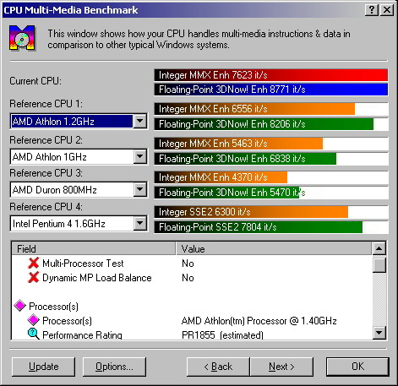Click the Reference CPU 1: label
This screenshot has height=386, width=398.
coord(46,104)
